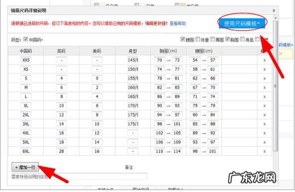Click the 胸围(cm) column header
The image size is (295, 192).
pos(168,51)
